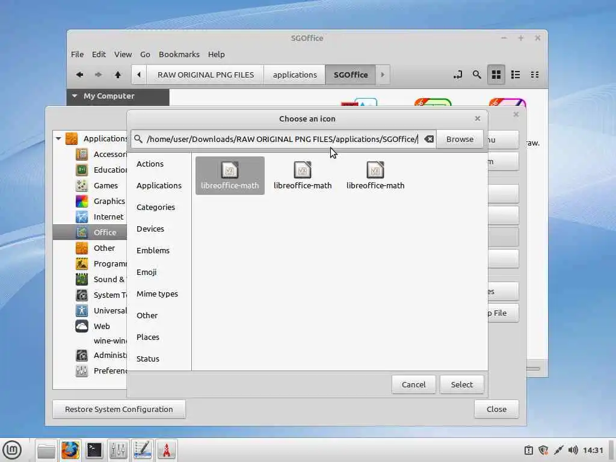
Task: Switch to compact view in file manager
Action: (535, 75)
